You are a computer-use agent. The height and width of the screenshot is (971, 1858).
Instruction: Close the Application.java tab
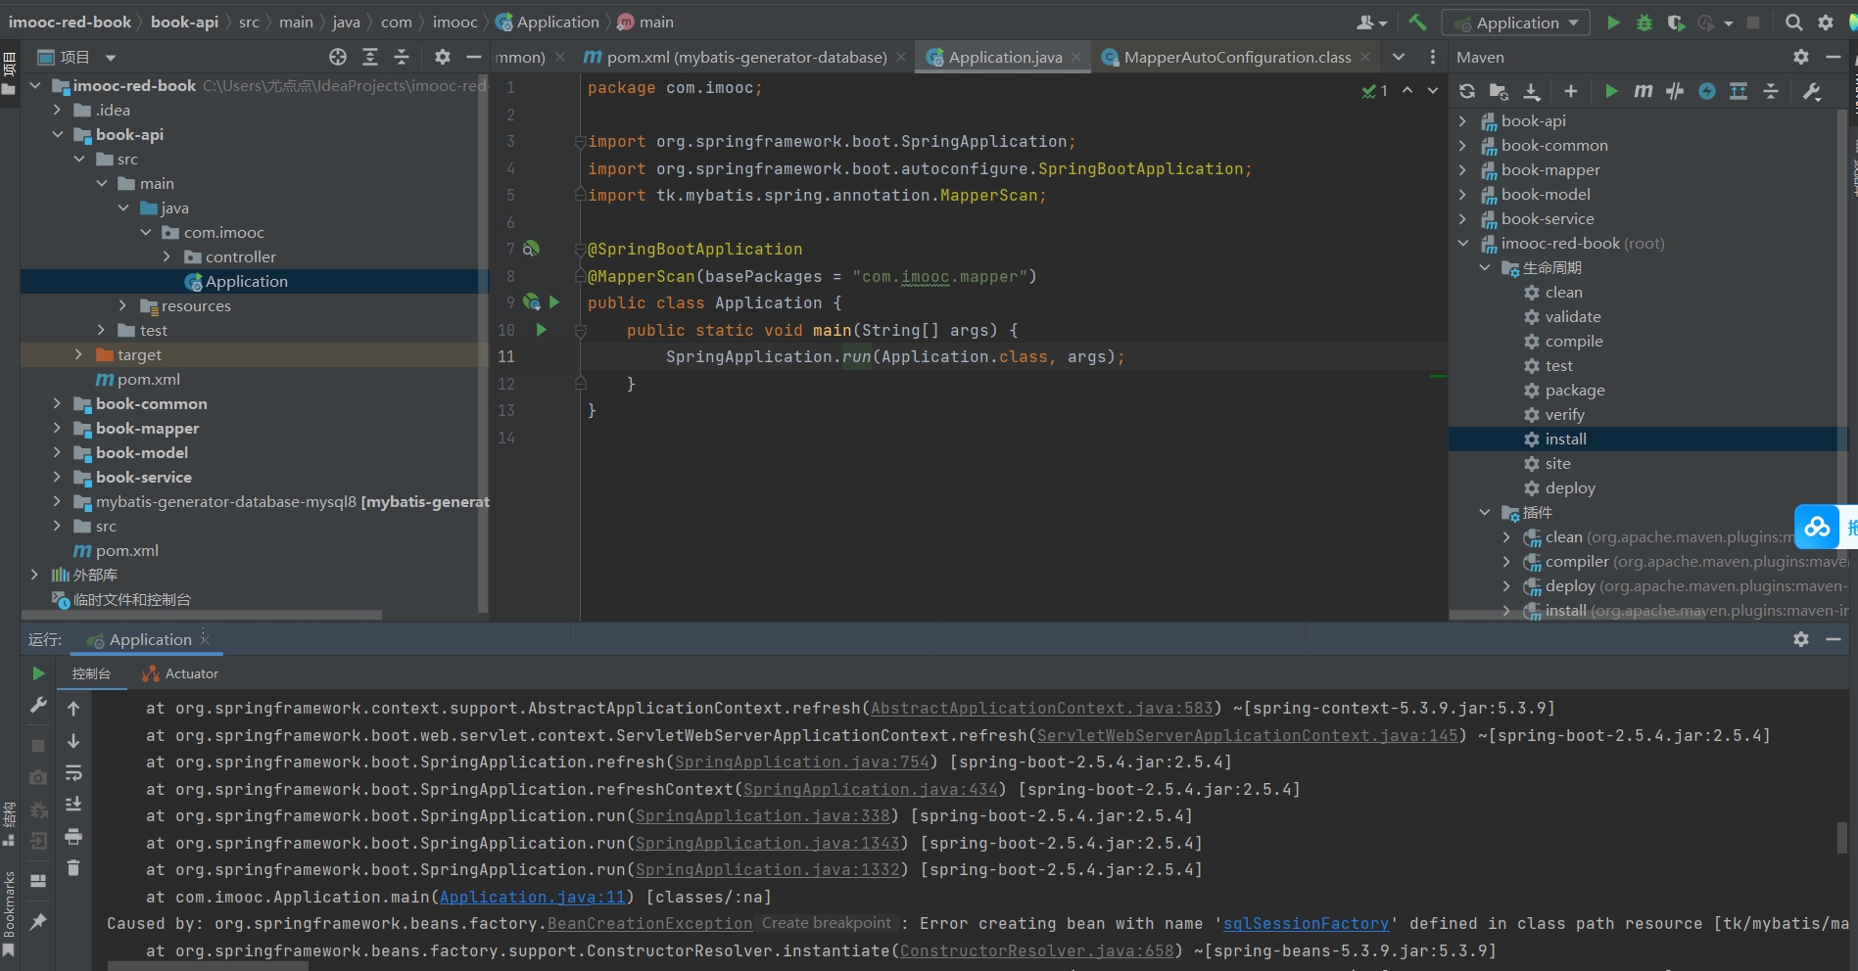point(1076,57)
